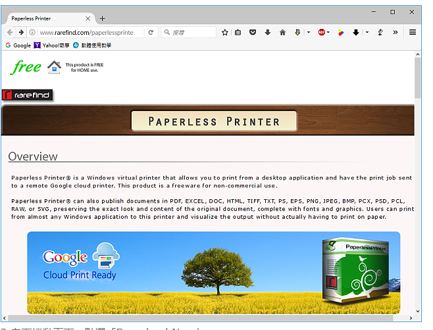Click the Paperless Printer title banner
Screen dimensions: 433x330
(214, 121)
